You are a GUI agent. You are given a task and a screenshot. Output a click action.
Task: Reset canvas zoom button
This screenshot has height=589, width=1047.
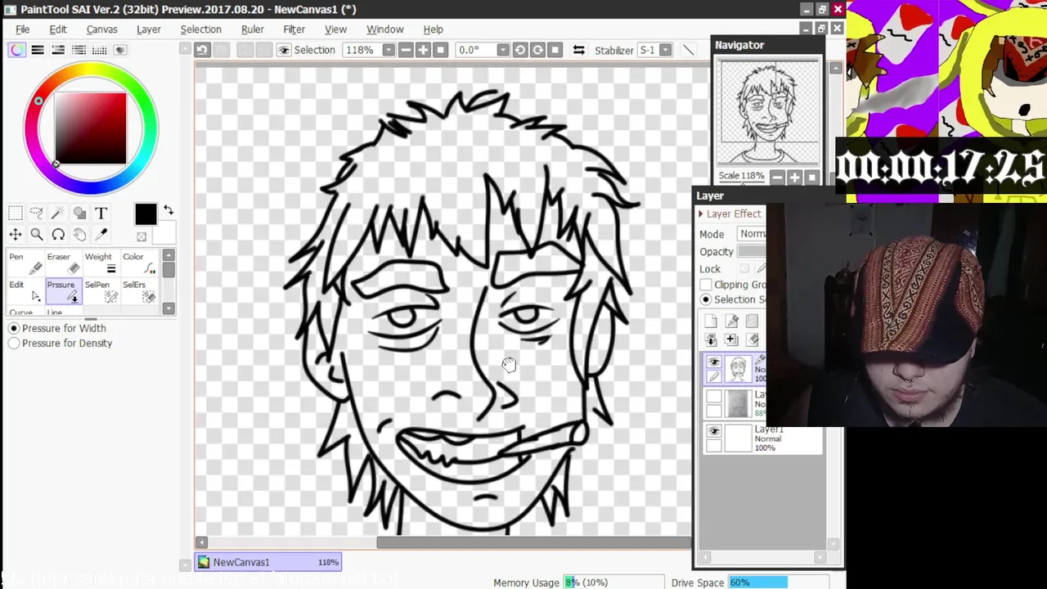click(x=441, y=50)
